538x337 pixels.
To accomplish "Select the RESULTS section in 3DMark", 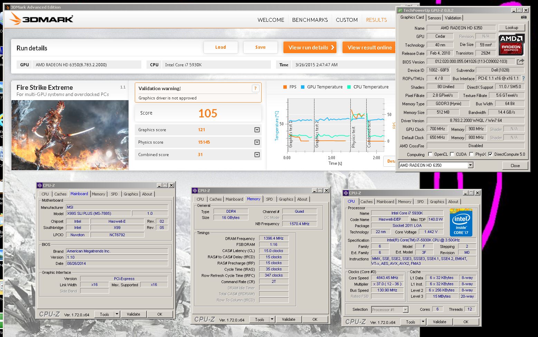I will click(376, 20).
